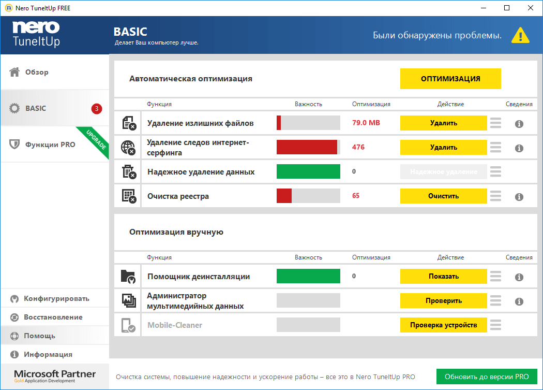543x390 pixels.
Task: Click the 79.0 MB optimization value
Action: point(366,123)
